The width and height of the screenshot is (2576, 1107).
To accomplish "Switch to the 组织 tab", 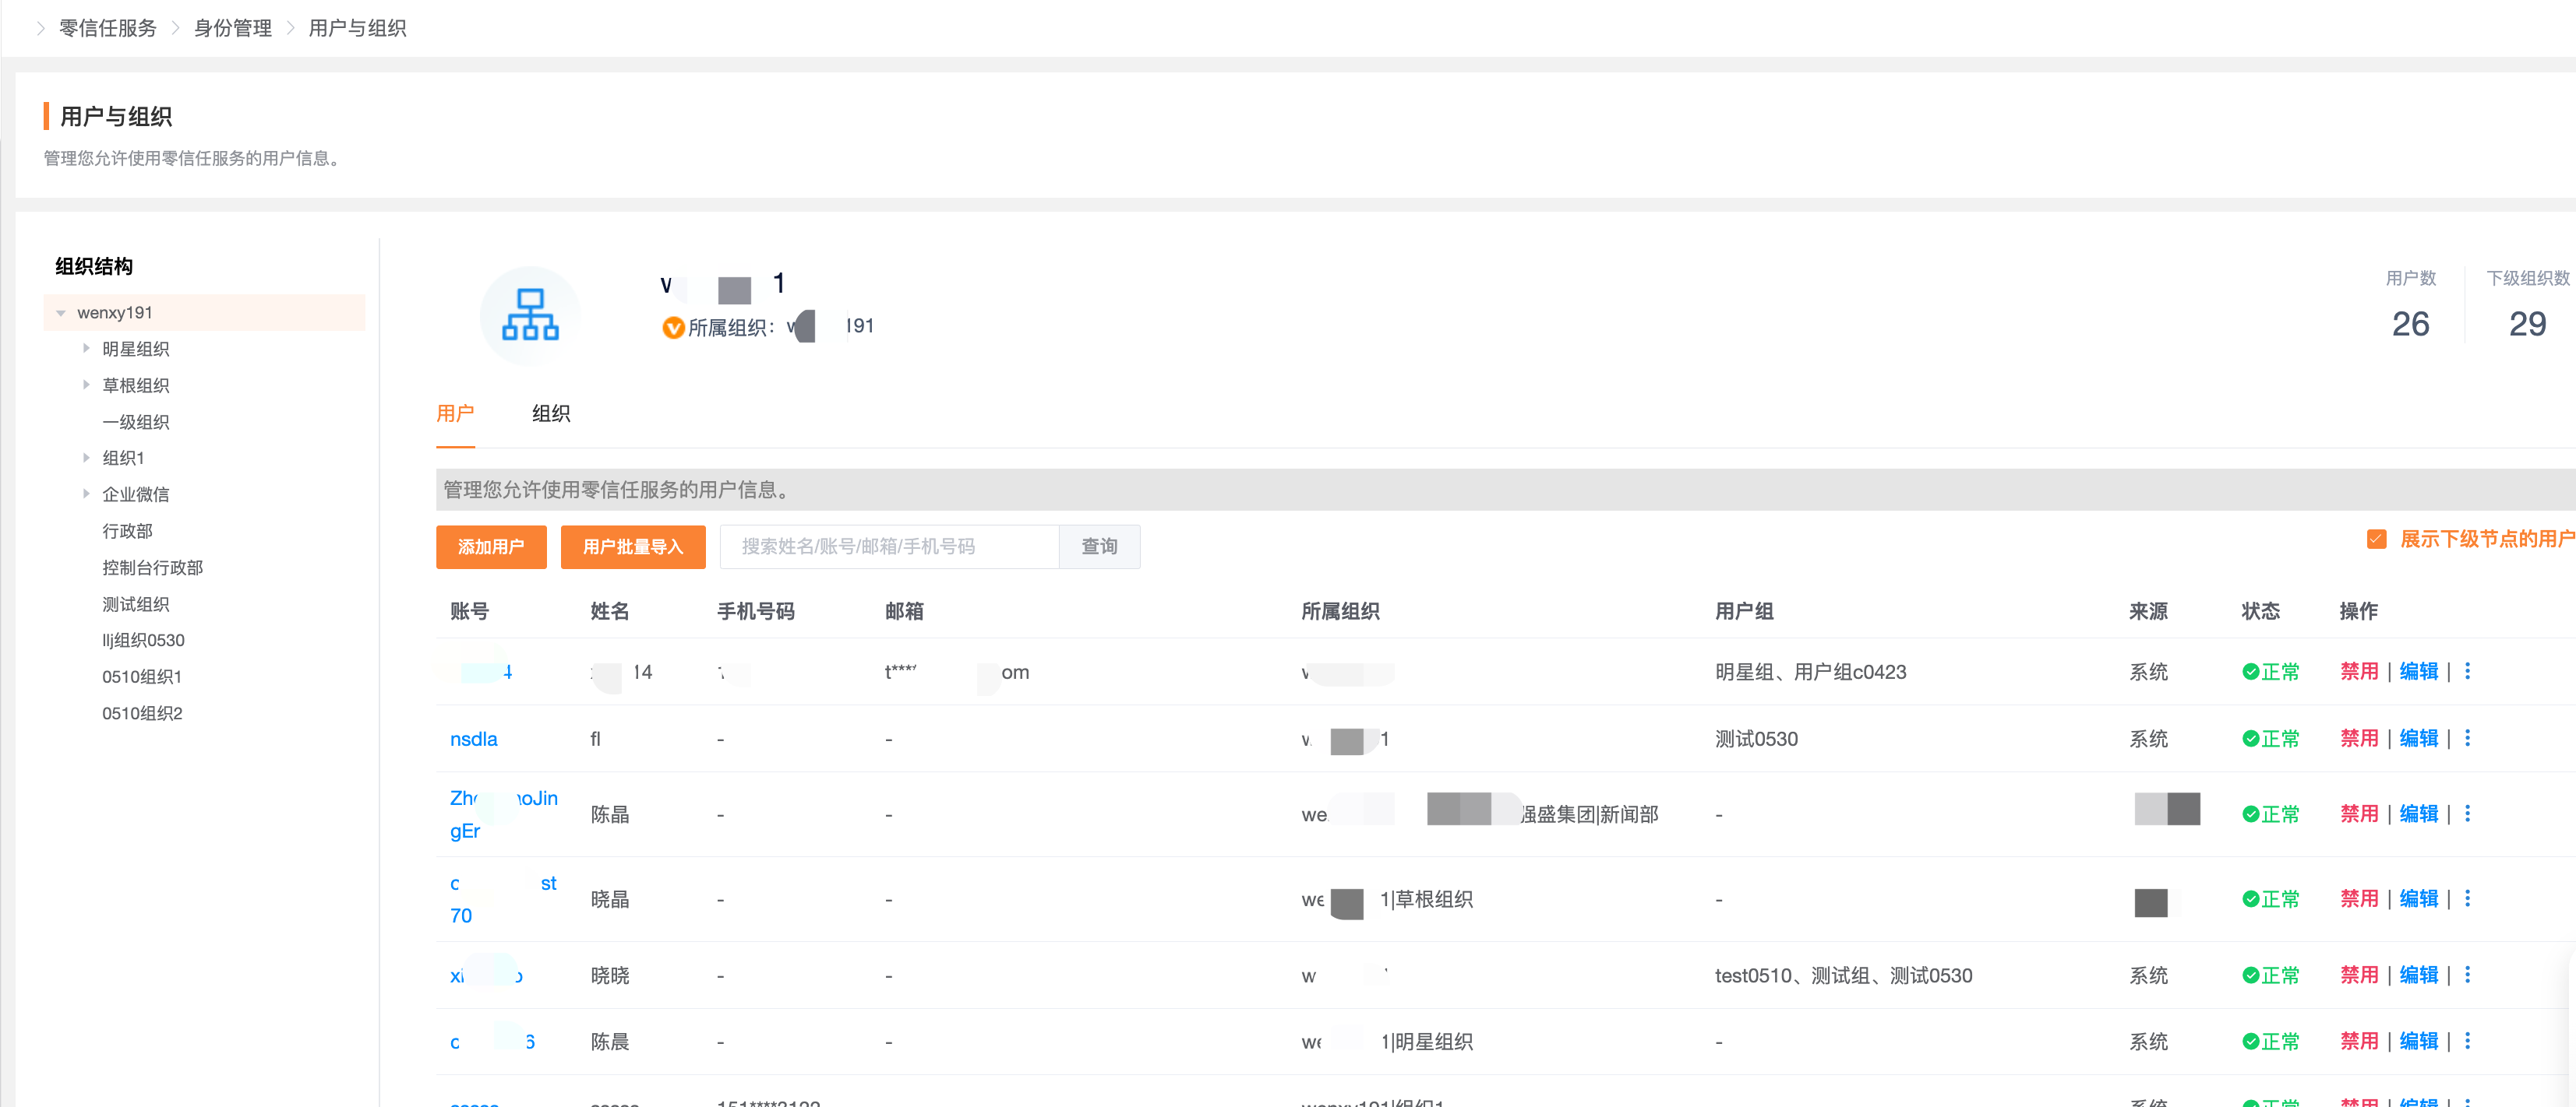I will pyautogui.click(x=551, y=413).
